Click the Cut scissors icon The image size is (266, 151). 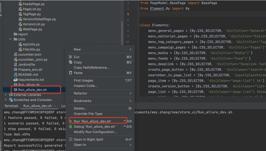71,57
